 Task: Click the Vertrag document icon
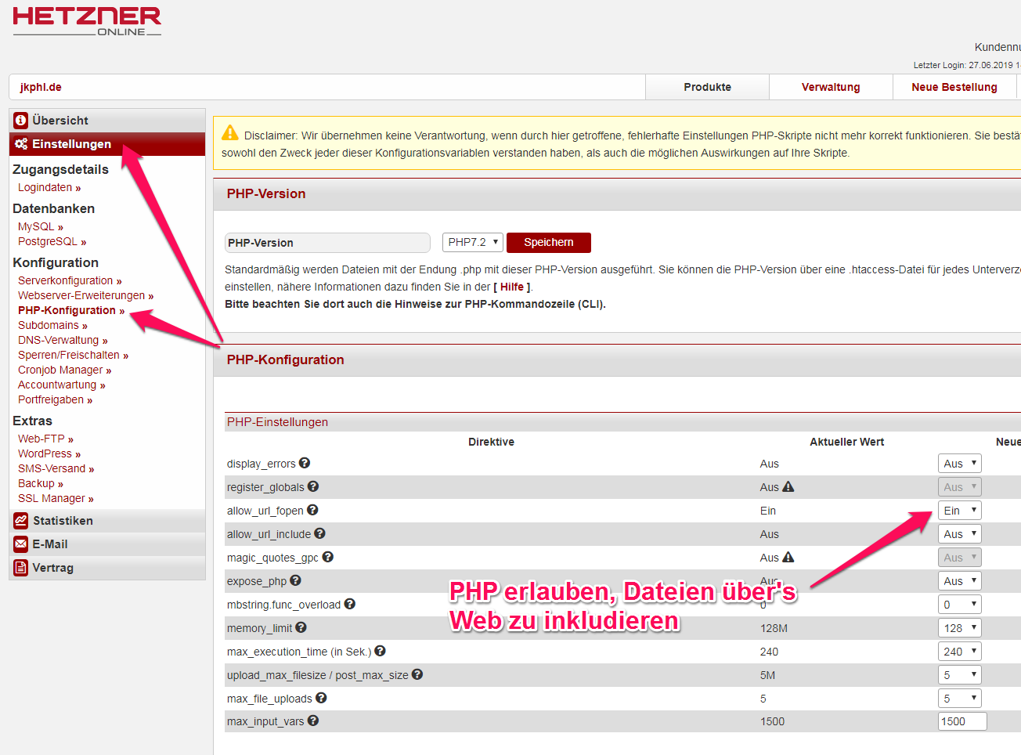click(21, 567)
